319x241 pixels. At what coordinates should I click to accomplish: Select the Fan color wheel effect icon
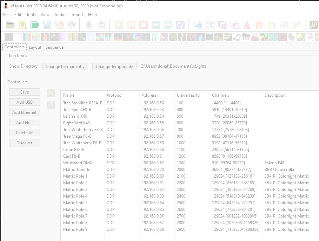(x=100, y=37)
